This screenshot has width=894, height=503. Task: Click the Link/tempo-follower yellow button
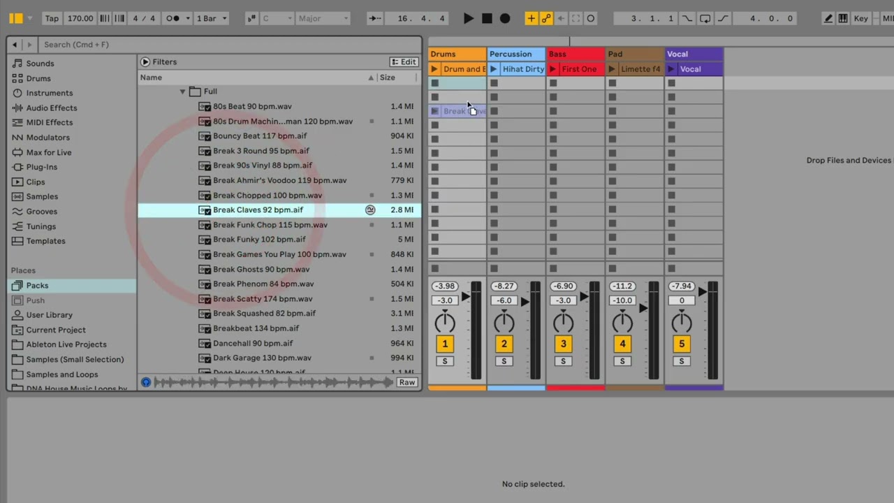point(16,18)
